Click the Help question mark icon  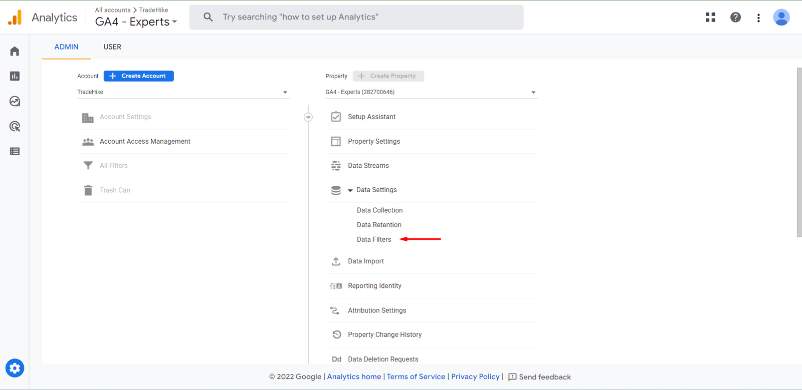coord(735,18)
